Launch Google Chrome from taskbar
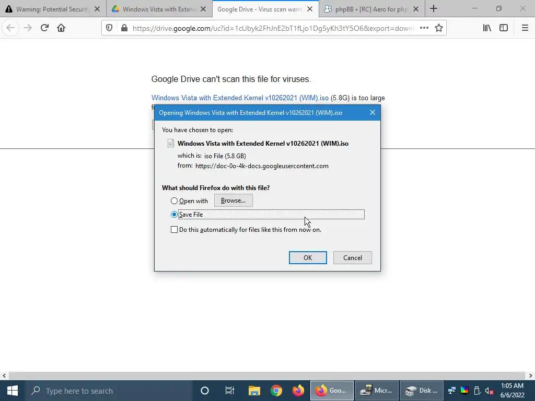Screen dimensions: 535x401 point(276,391)
